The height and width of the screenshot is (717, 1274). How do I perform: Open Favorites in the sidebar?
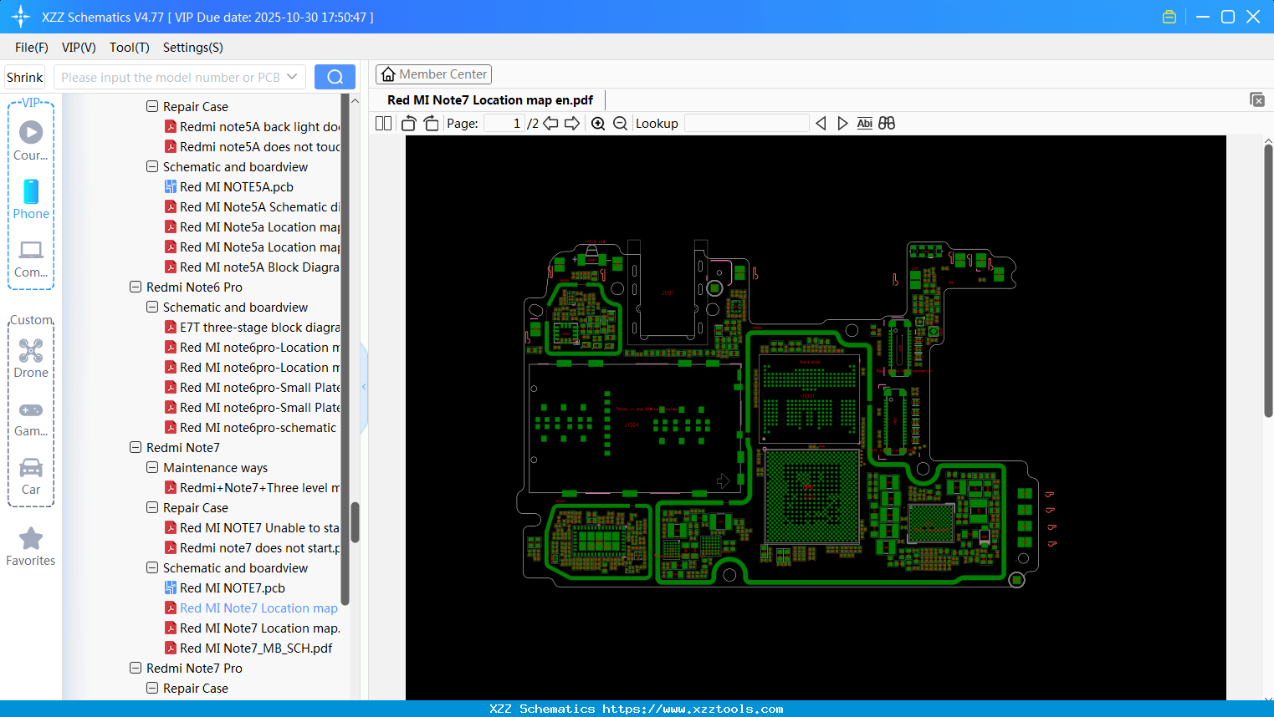(x=31, y=547)
